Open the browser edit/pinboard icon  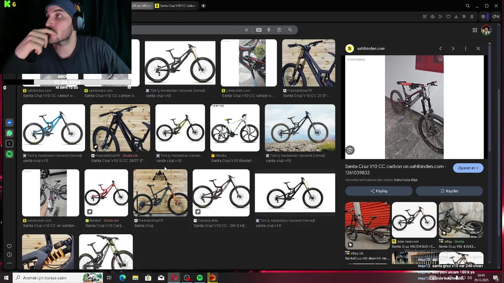(x=425, y=17)
